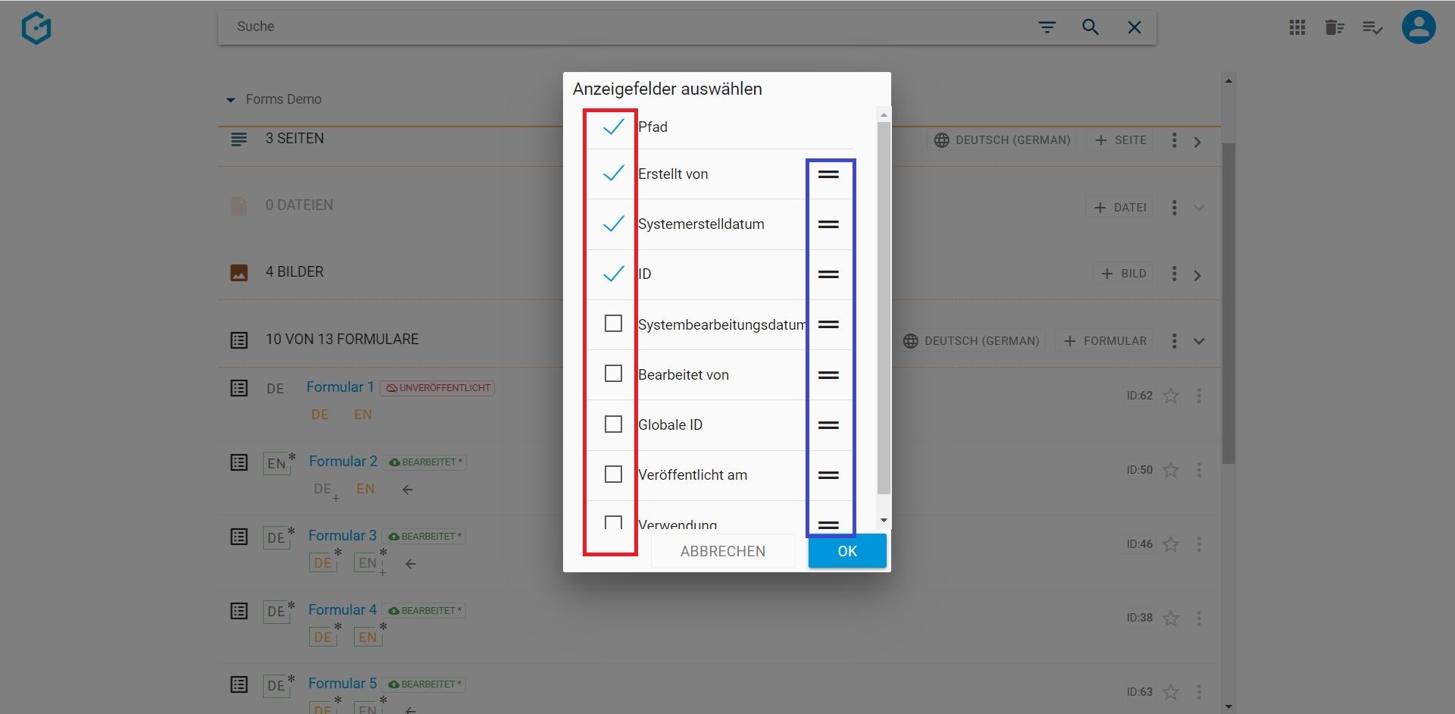Uncheck the Erstellt von field
Image resolution: width=1455 pixels, height=714 pixels.
tap(613, 174)
